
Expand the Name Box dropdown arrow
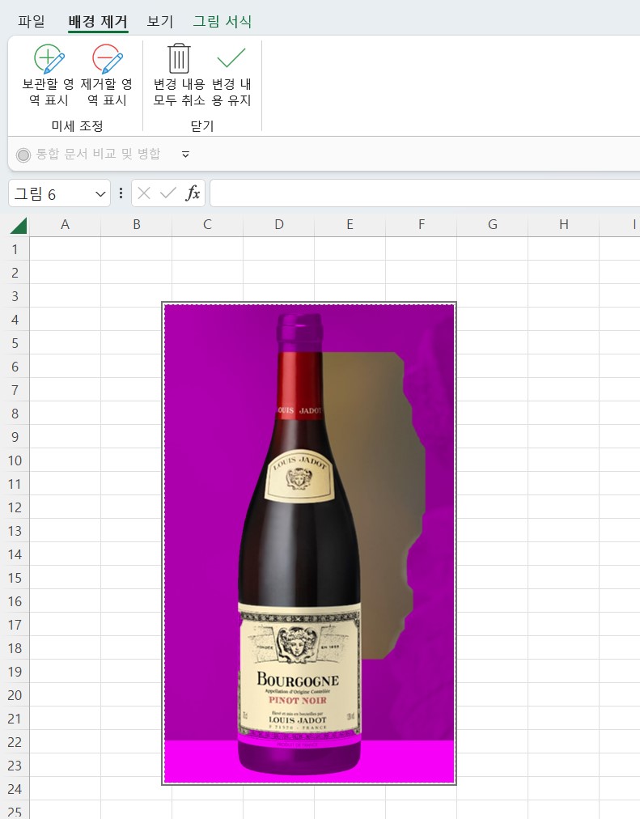coord(100,193)
